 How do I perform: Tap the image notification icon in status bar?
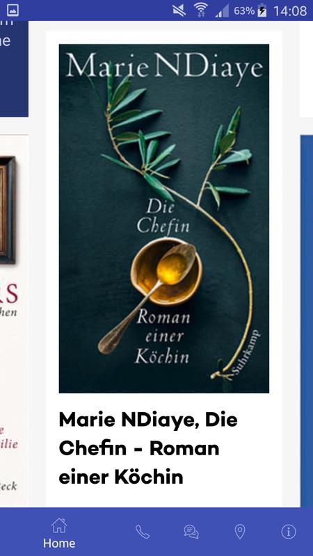pyautogui.click(x=13, y=10)
